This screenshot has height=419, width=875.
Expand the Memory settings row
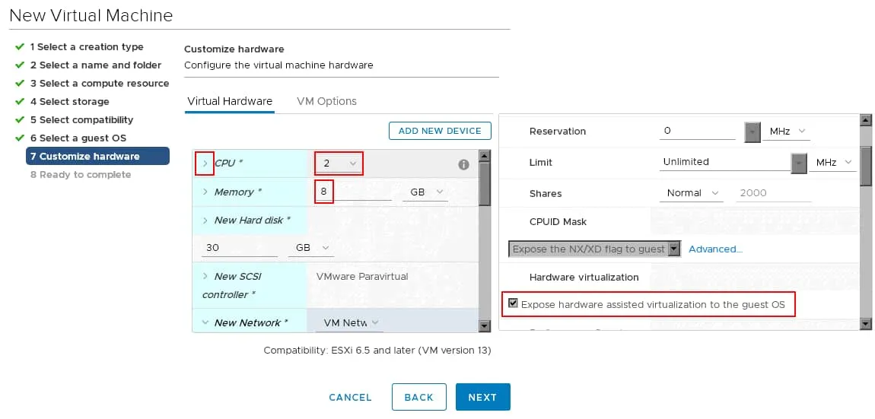[205, 192]
